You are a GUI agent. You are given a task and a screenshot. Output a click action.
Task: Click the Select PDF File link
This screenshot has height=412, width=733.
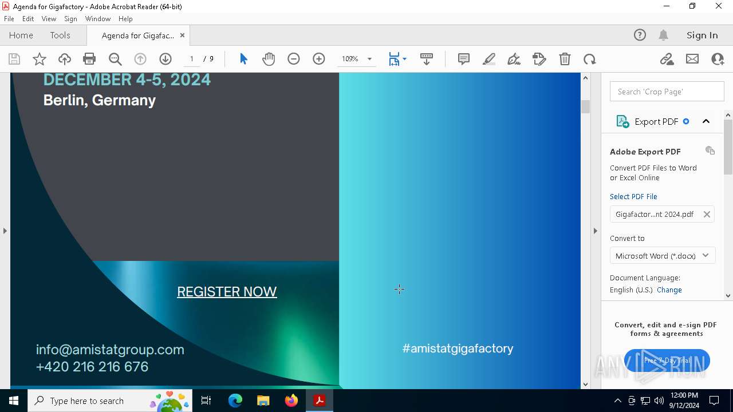pyautogui.click(x=633, y=196)
